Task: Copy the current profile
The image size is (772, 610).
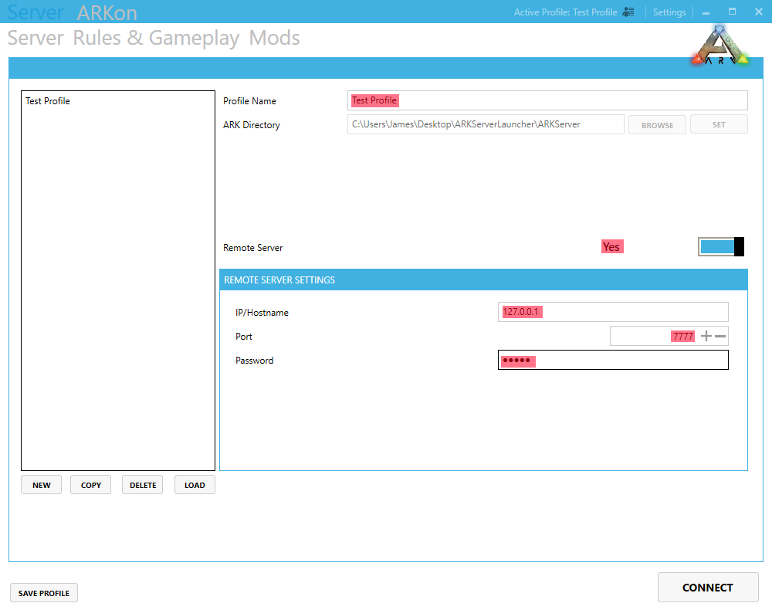Action: [90, 484]
